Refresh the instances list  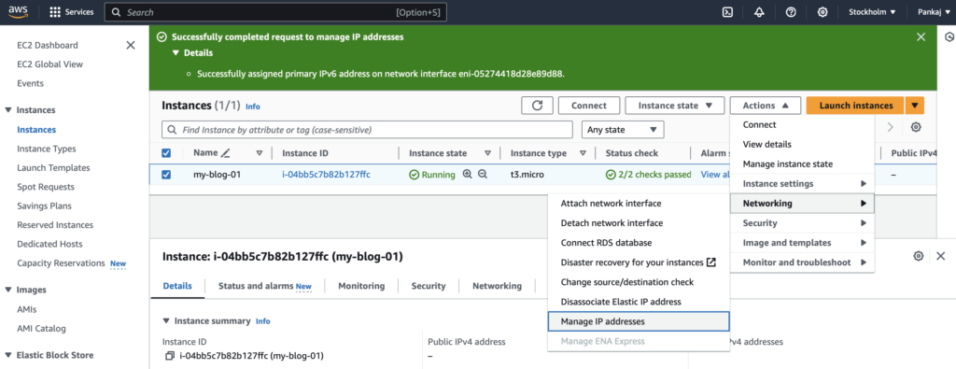click(537, 106)
